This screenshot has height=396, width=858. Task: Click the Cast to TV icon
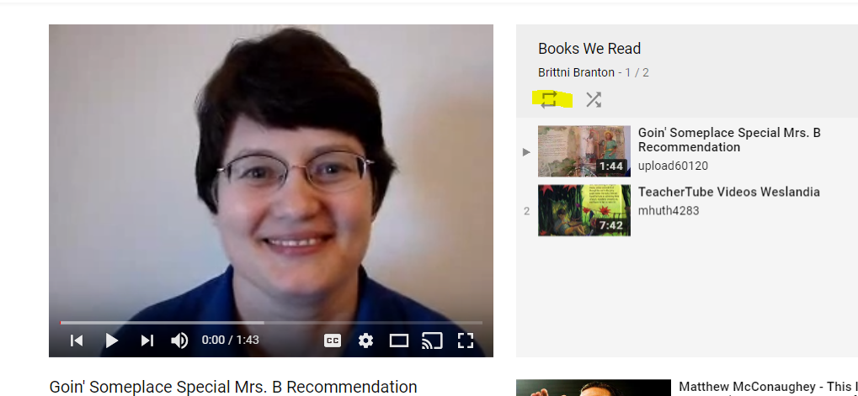[x=432, y=341]
